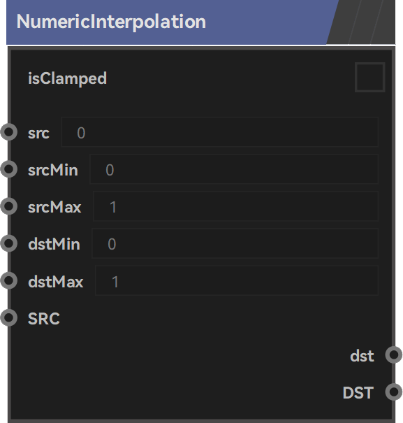The height and width of the screenshot is (423, 403).
Task: Focus the dstMax value field
Action: [237, 280]
